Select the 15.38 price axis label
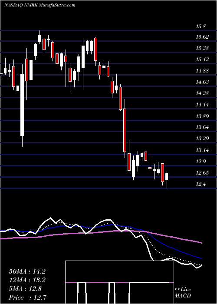Viewport: 217px width, 304px height. (x=202, y=48)
